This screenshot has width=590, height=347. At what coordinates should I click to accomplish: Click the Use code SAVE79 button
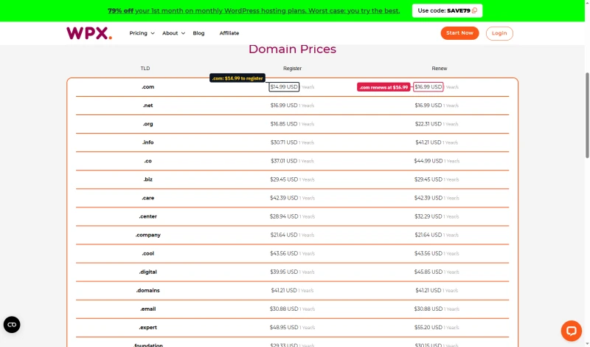(x=447, y=10)
